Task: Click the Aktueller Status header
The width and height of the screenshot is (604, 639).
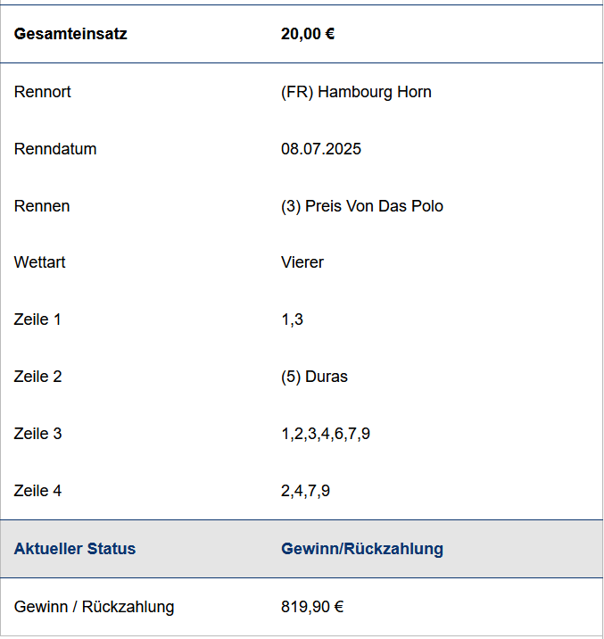Action: [x=75, y=549]
